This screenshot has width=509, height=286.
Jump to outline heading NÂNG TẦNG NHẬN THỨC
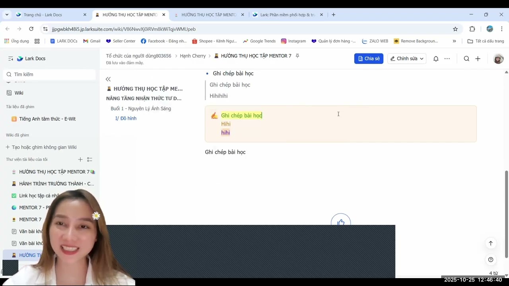pos(144,98)
